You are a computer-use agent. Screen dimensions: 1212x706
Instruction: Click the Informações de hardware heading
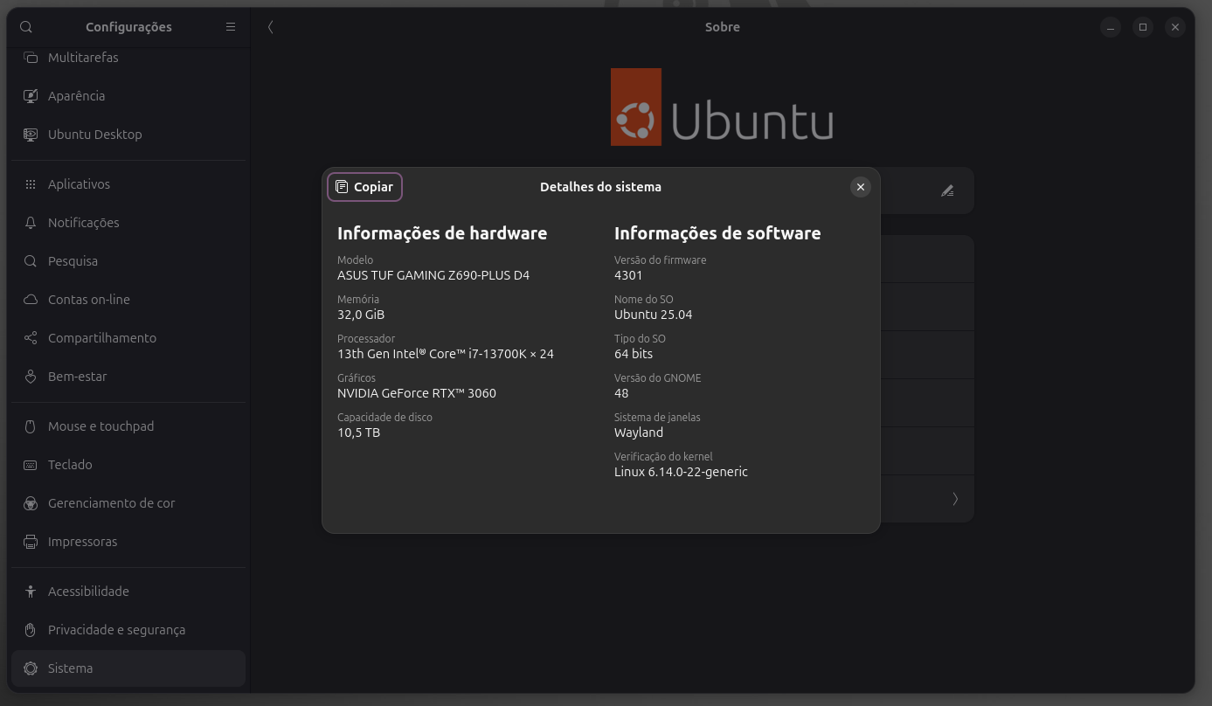pos(442,233)
